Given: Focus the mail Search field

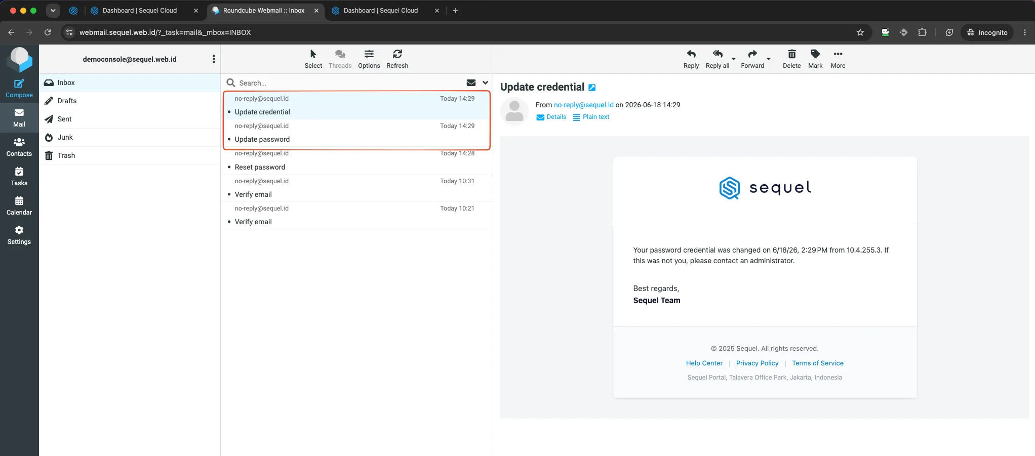Looking at the screenshot, I should tap(349, 83).
